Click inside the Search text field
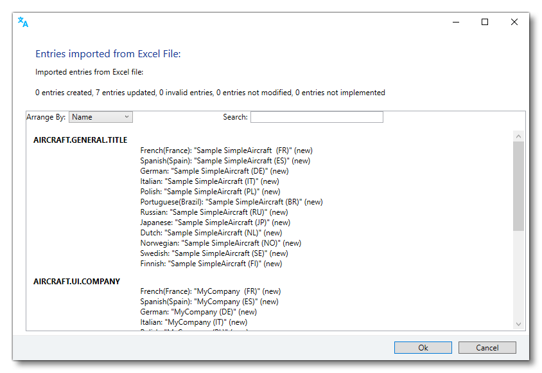542x373 pixels. pos(316,116)
